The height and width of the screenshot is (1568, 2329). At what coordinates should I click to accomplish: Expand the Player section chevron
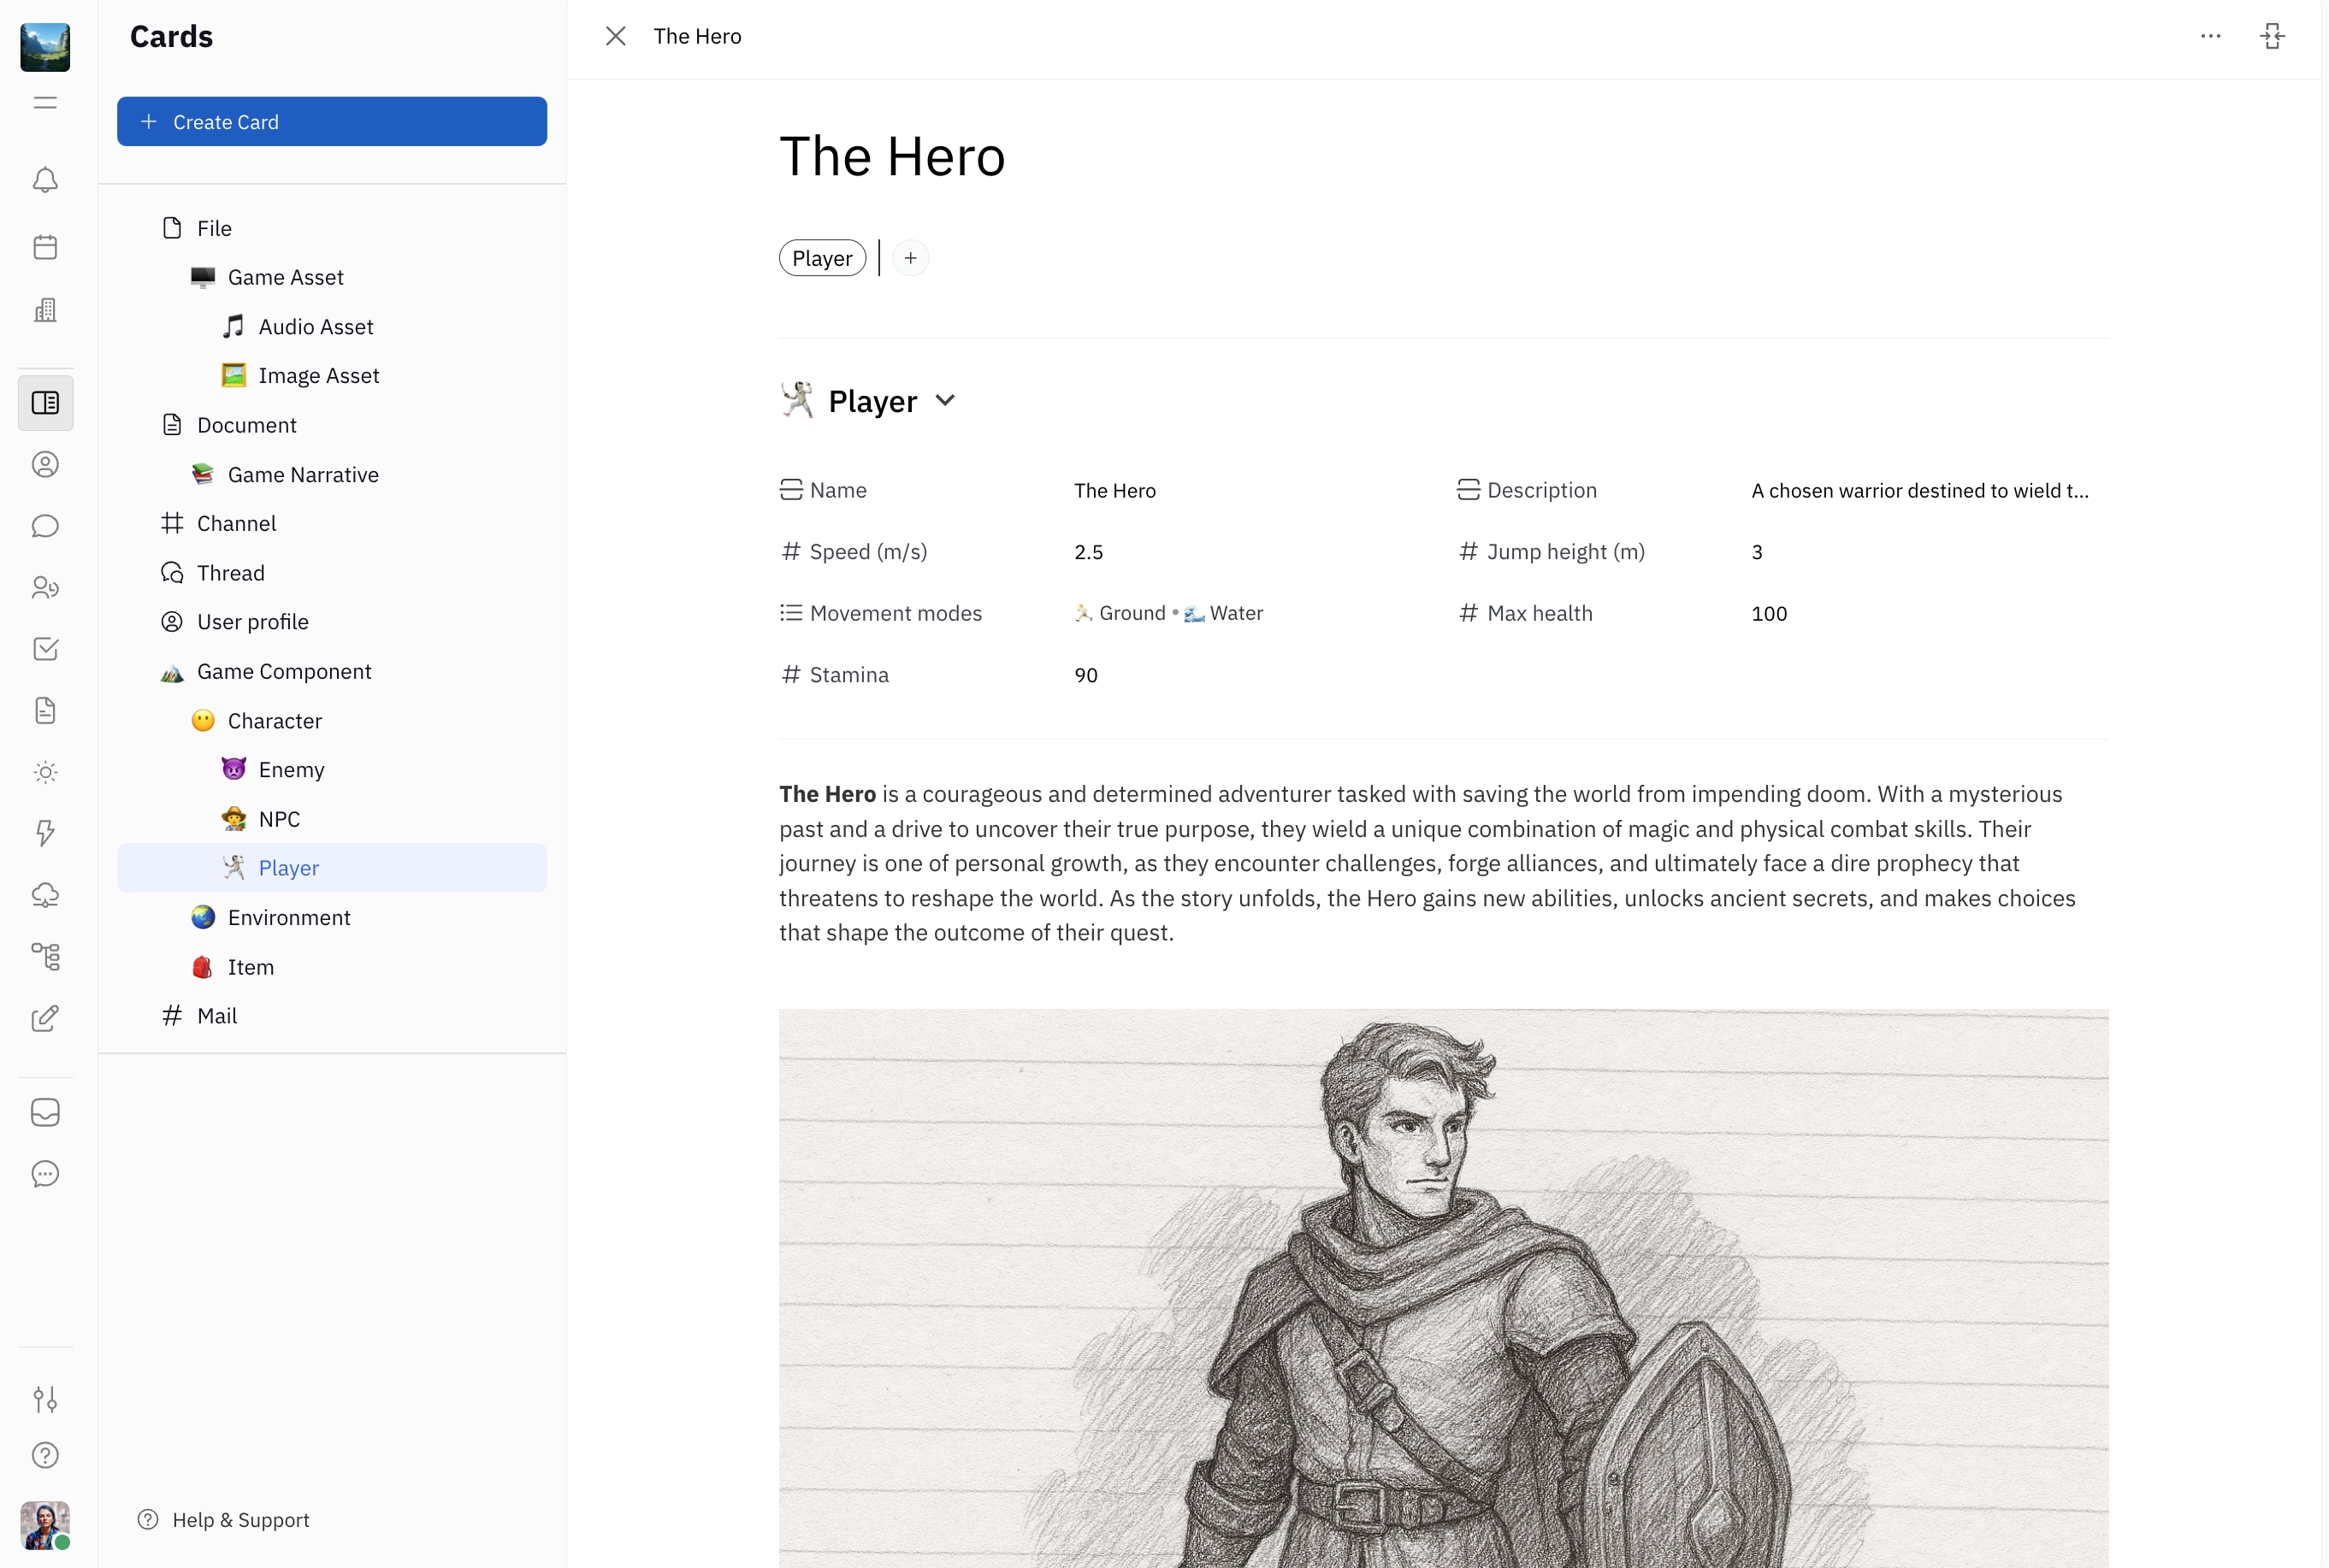pyautogui.click(x=945, y=401)
